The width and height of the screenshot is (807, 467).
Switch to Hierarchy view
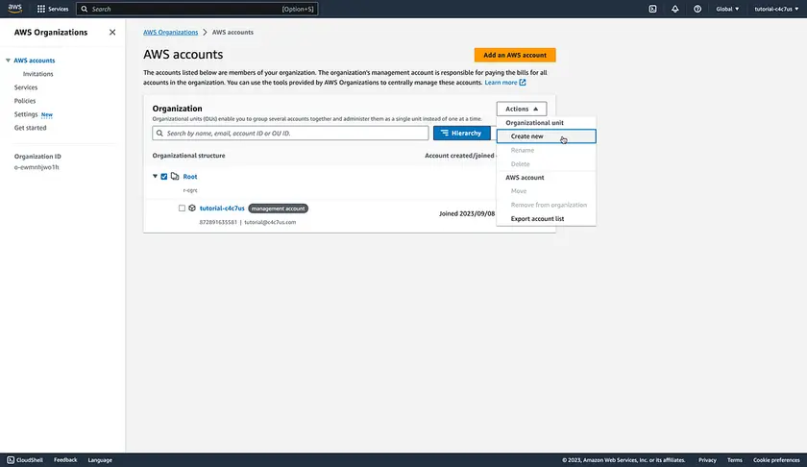click(462, 133)
